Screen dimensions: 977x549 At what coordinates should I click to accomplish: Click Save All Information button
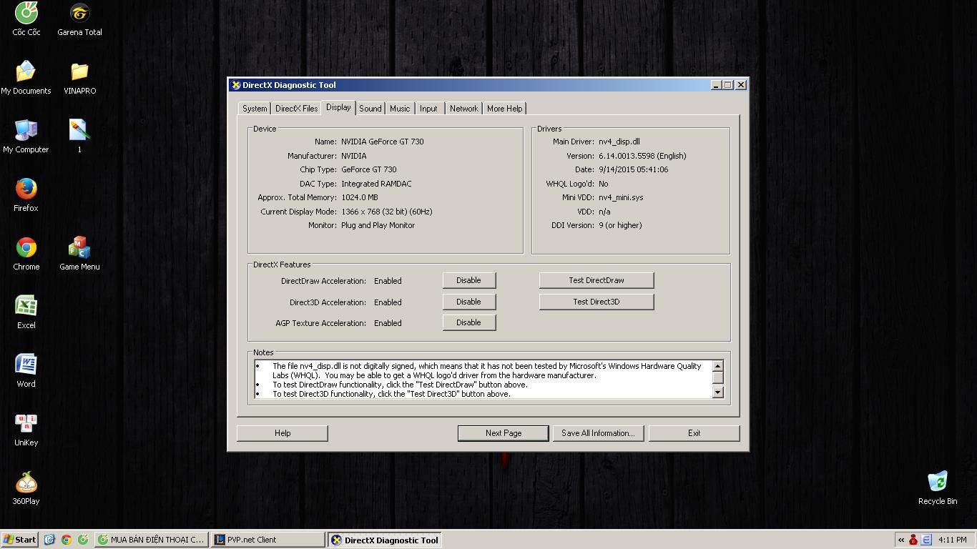[x=597, y=433]
